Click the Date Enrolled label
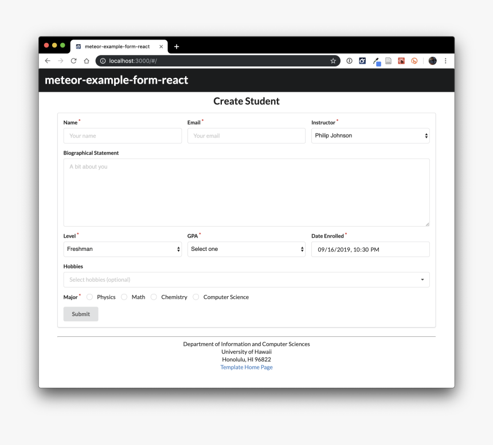 pyautogui.click(x=328, y=236)
